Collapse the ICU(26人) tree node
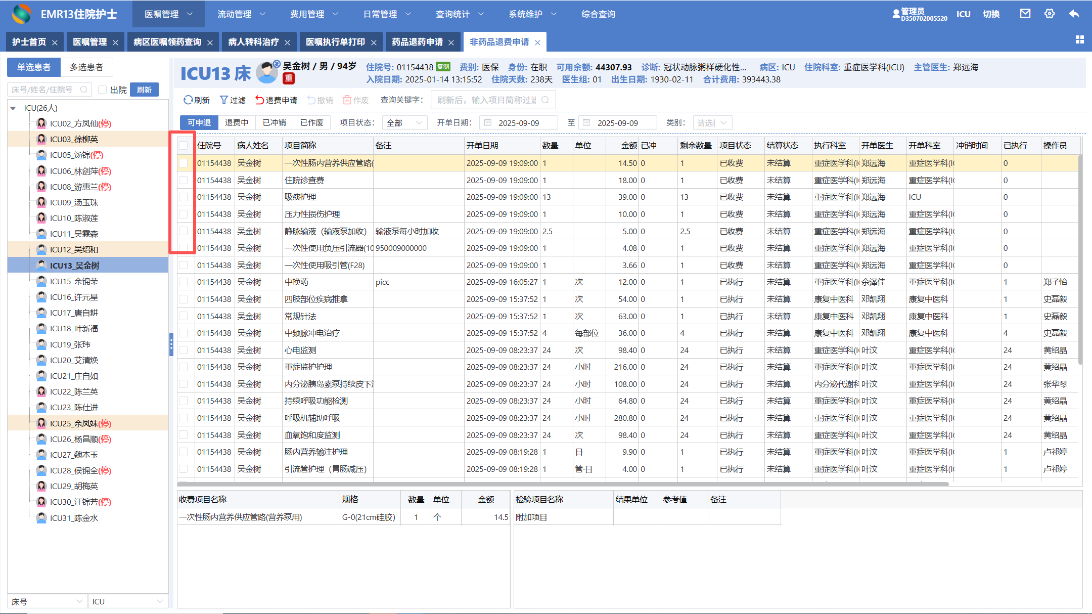 point(13,108)
